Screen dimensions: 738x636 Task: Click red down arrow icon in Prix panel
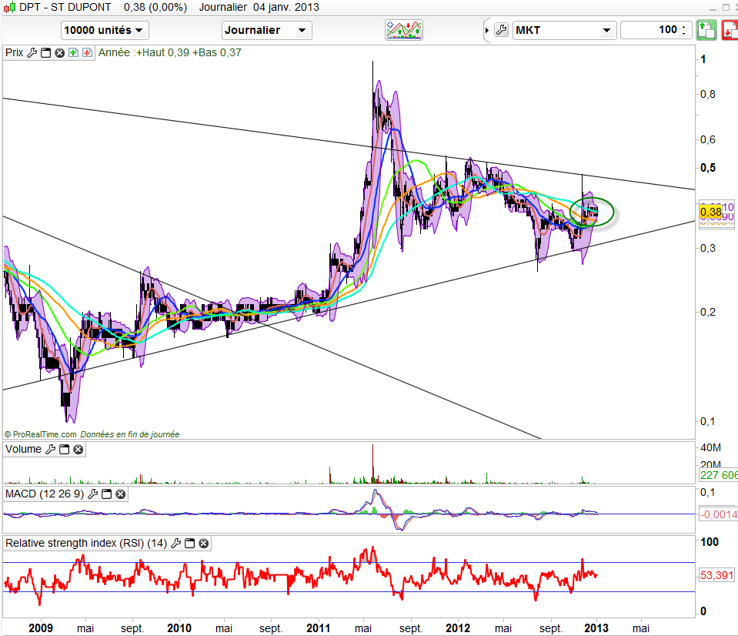click(86, 53)
